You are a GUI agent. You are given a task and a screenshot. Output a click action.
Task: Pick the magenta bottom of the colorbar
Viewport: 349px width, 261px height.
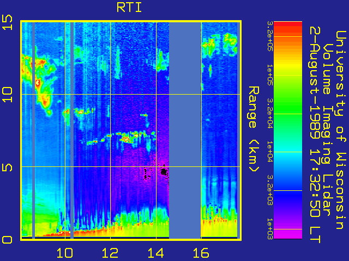[x=288, y=234]
